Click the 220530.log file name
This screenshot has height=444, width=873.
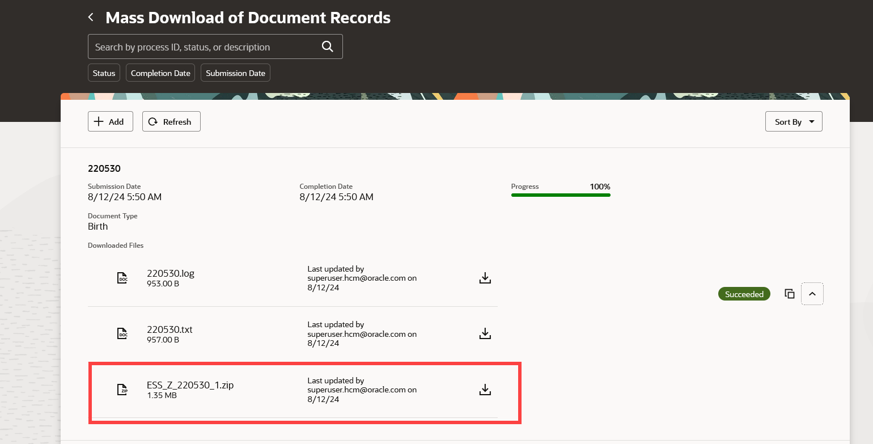pyautogui.click(x=171, y=273)
